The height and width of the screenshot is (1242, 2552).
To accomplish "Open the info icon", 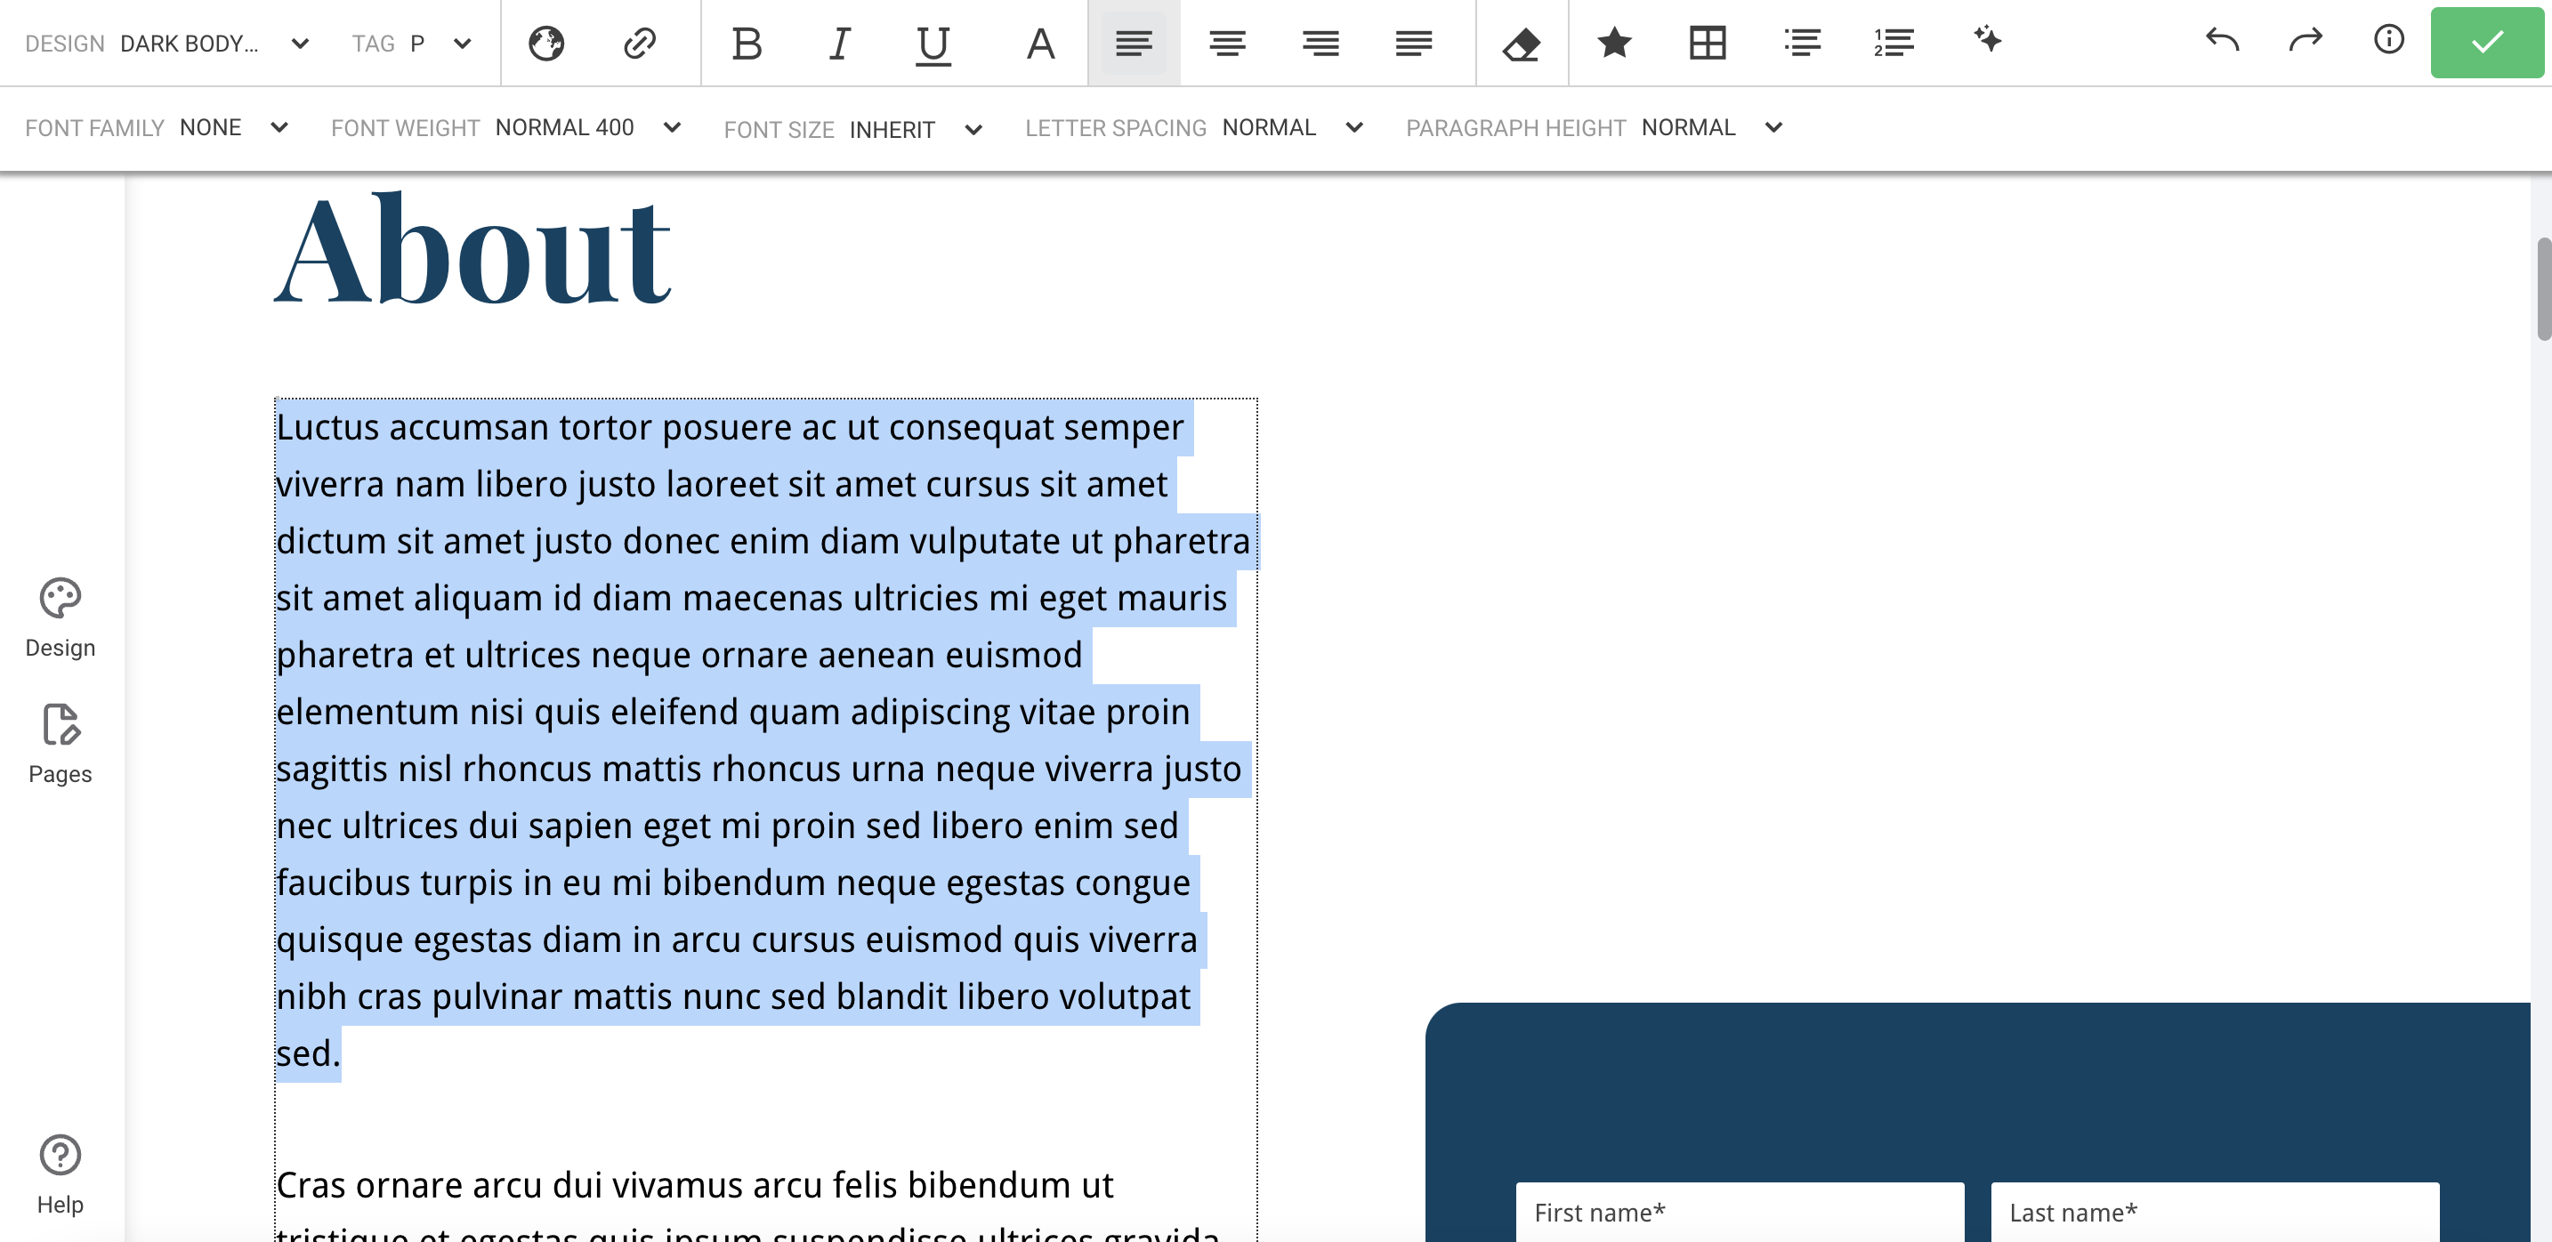I will coord(2388,40).
